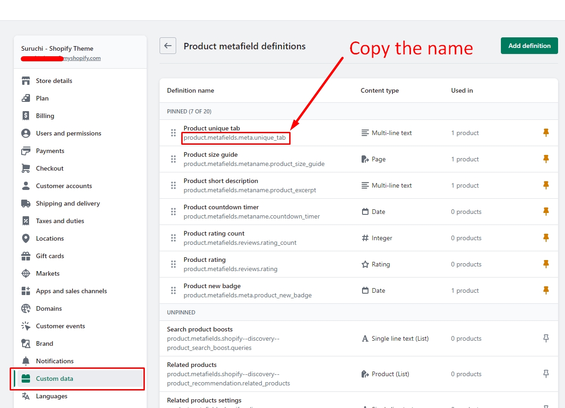Select the Languages menu item
Viewport: 565px width, 408px height.
coord(52,396)
